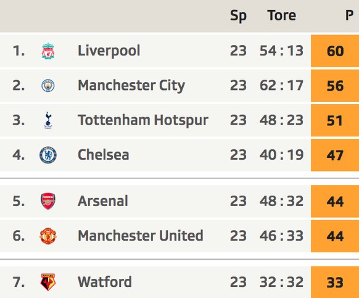Sort table by the P points header

coord(349,15)
